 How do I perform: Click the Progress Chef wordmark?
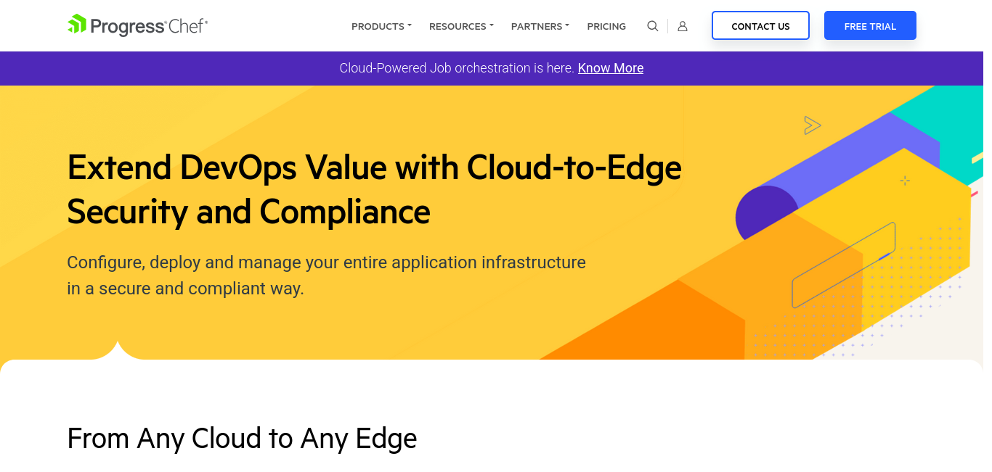[149, 26]
